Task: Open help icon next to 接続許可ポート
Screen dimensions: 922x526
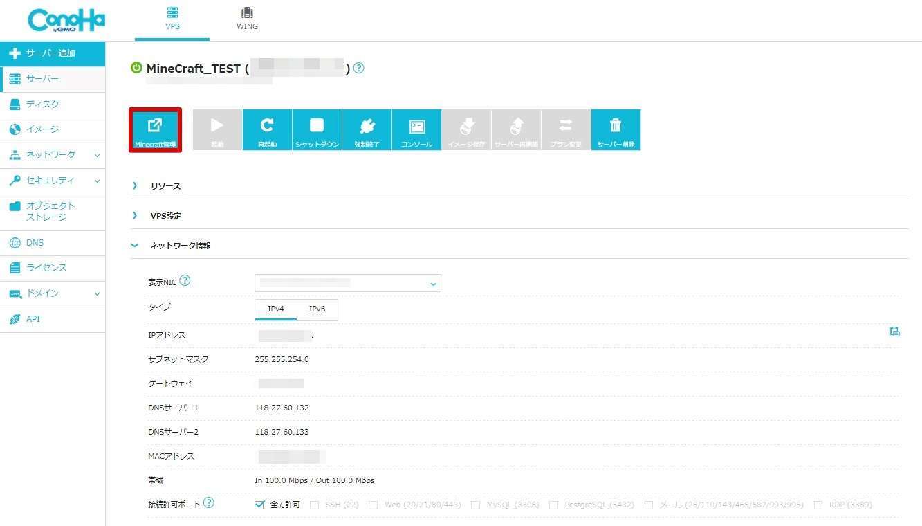Action: (209, 503)
